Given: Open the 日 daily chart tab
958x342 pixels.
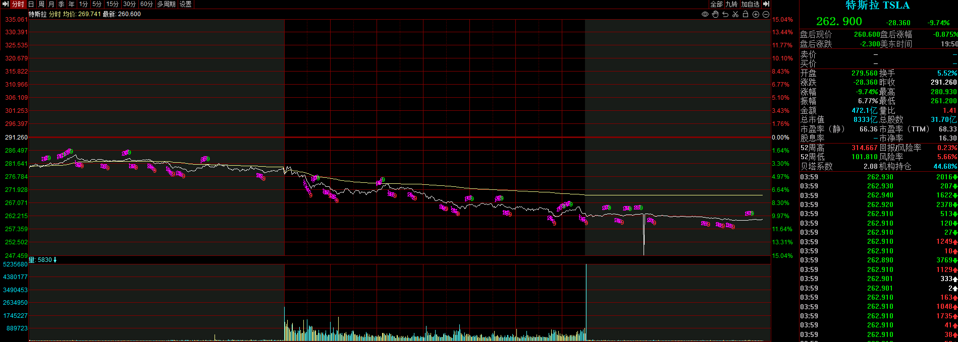Looking at the screenshot, I should [x=31, y=4].
